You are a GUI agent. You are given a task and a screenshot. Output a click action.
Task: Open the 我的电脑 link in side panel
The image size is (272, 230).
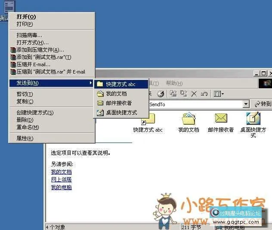61,187
